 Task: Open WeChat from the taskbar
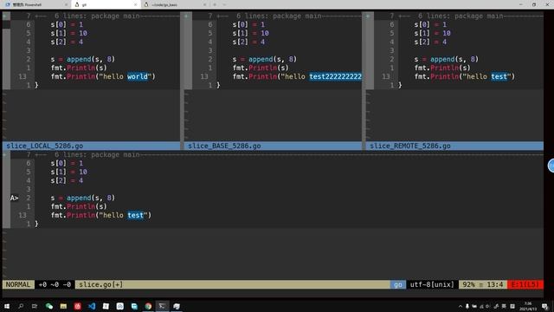(x=49, y=306)
